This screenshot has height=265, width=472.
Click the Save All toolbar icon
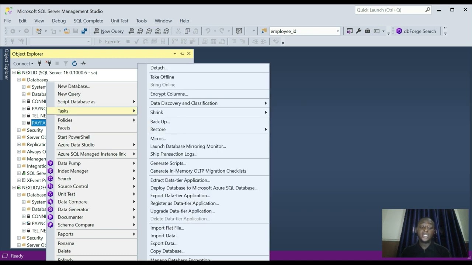coord(84,31)
